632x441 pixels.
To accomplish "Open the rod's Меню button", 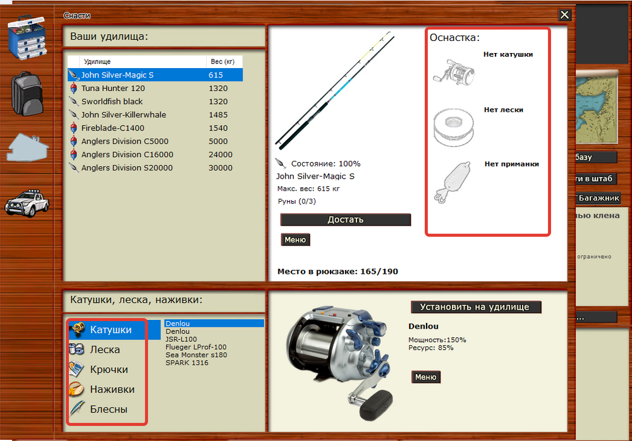I will coord(295,240).
